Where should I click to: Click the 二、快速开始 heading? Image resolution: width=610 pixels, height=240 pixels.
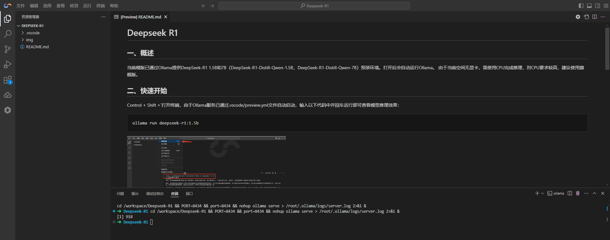coord(147,91)
